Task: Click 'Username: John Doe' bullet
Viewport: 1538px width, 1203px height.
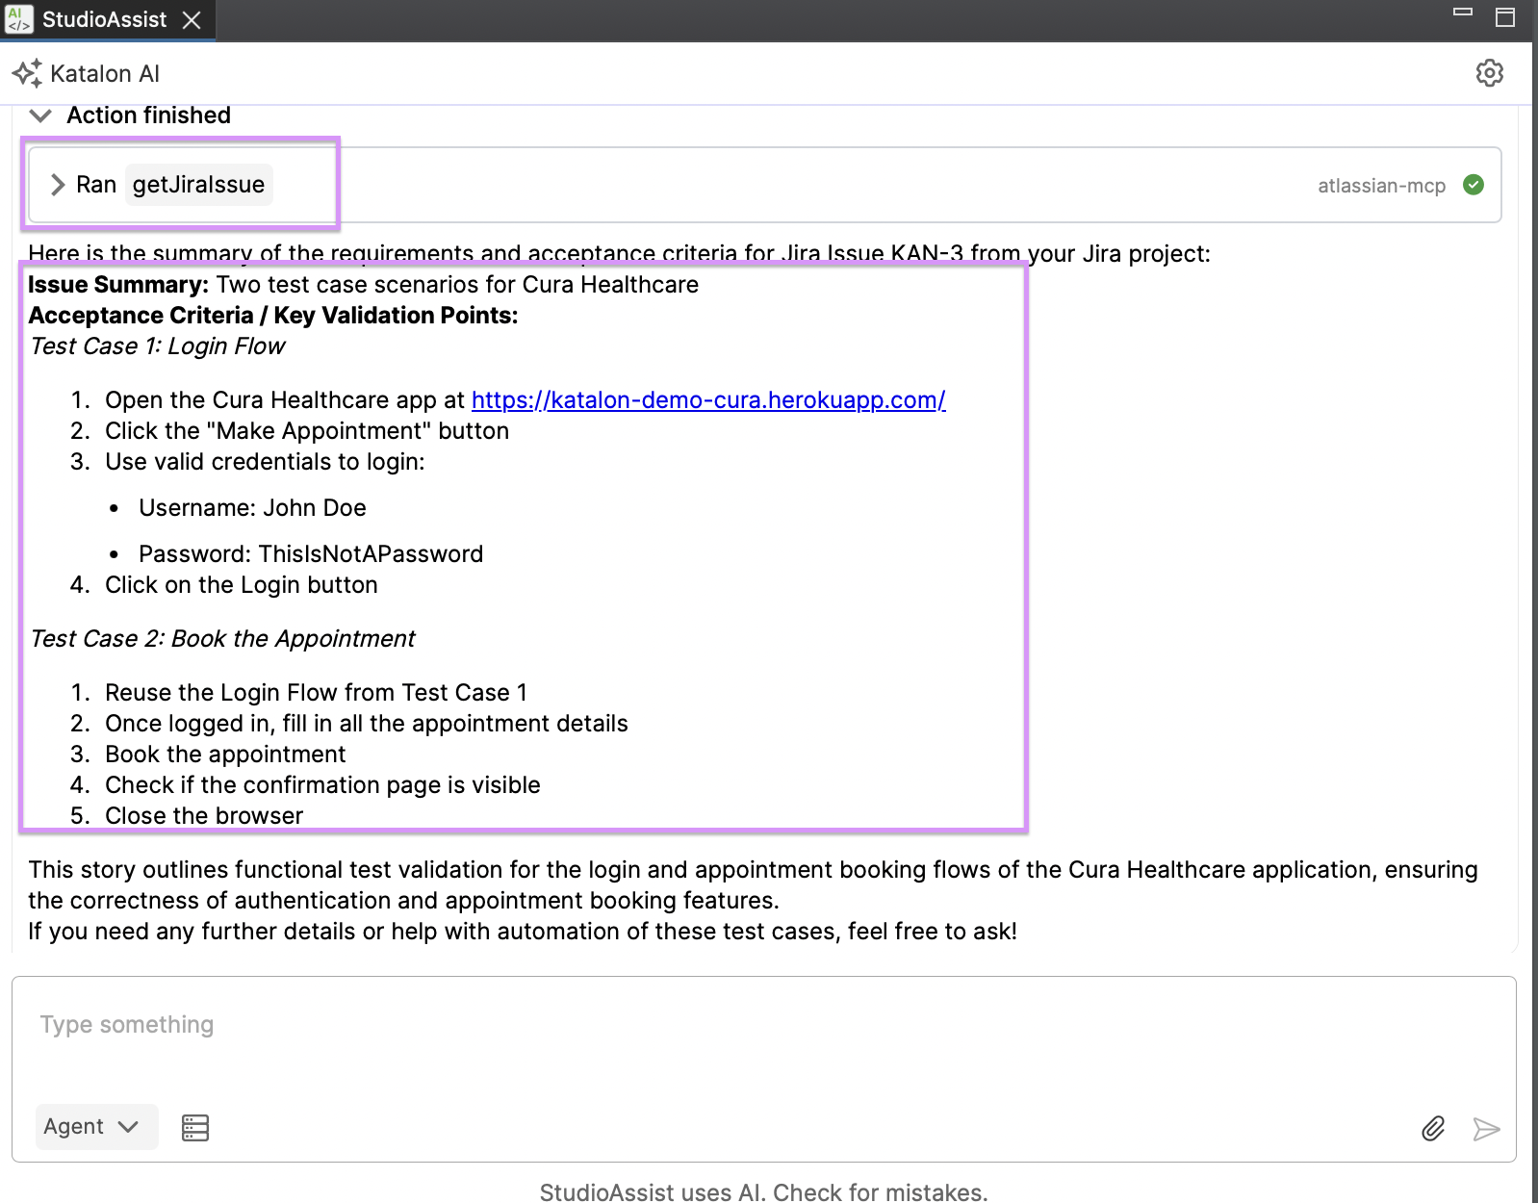Action: tap(252, 508)
